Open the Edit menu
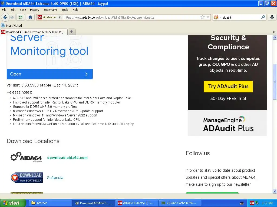 (13, 10)
